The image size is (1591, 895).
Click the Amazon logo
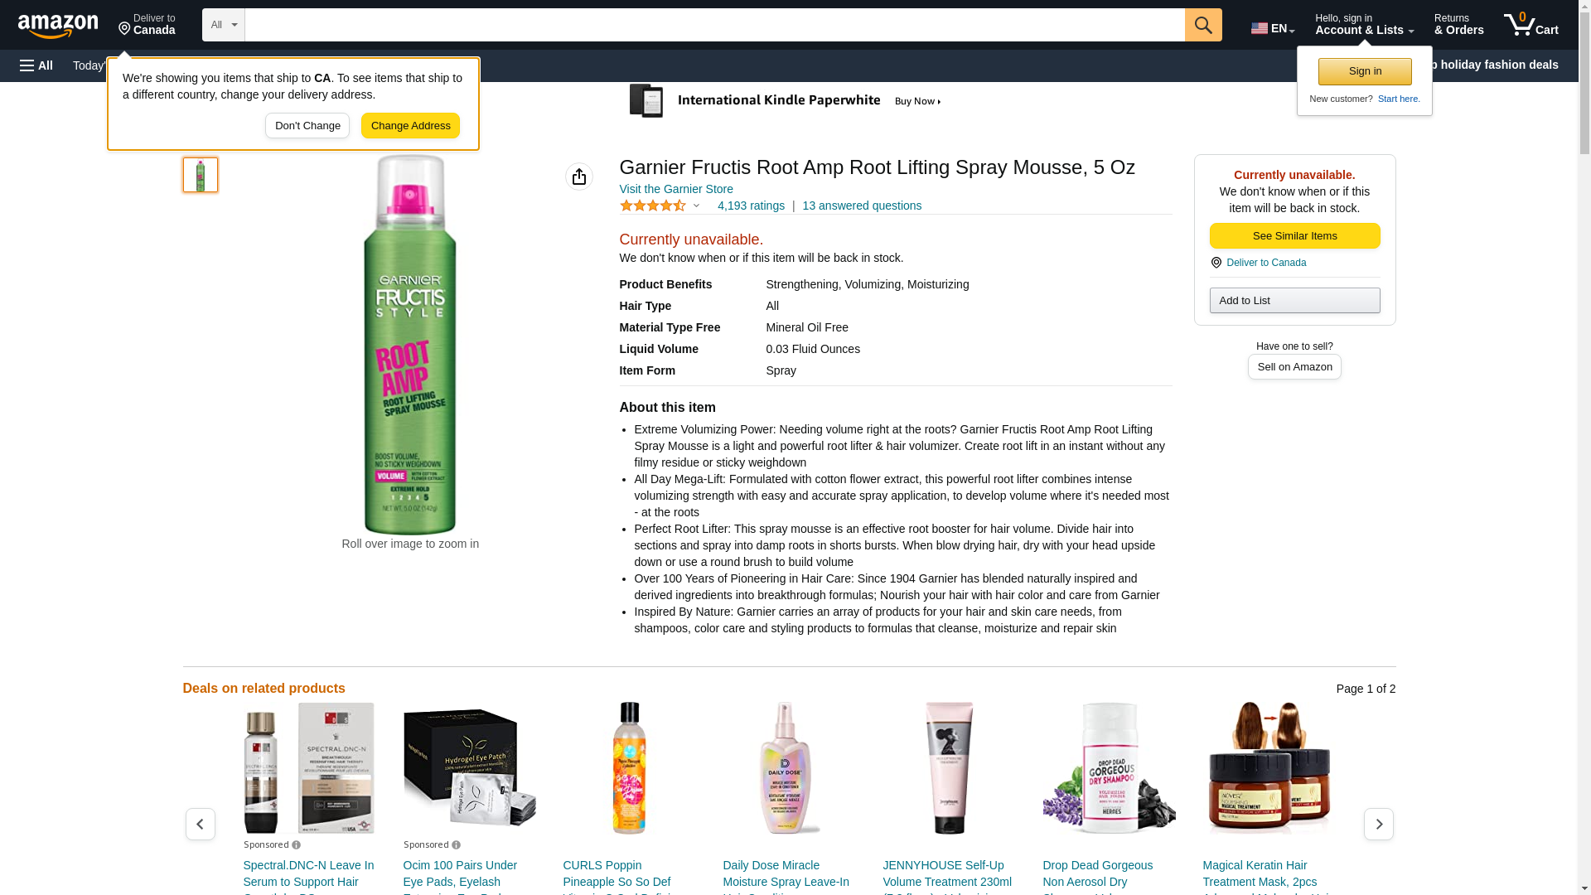pos(58,26)
